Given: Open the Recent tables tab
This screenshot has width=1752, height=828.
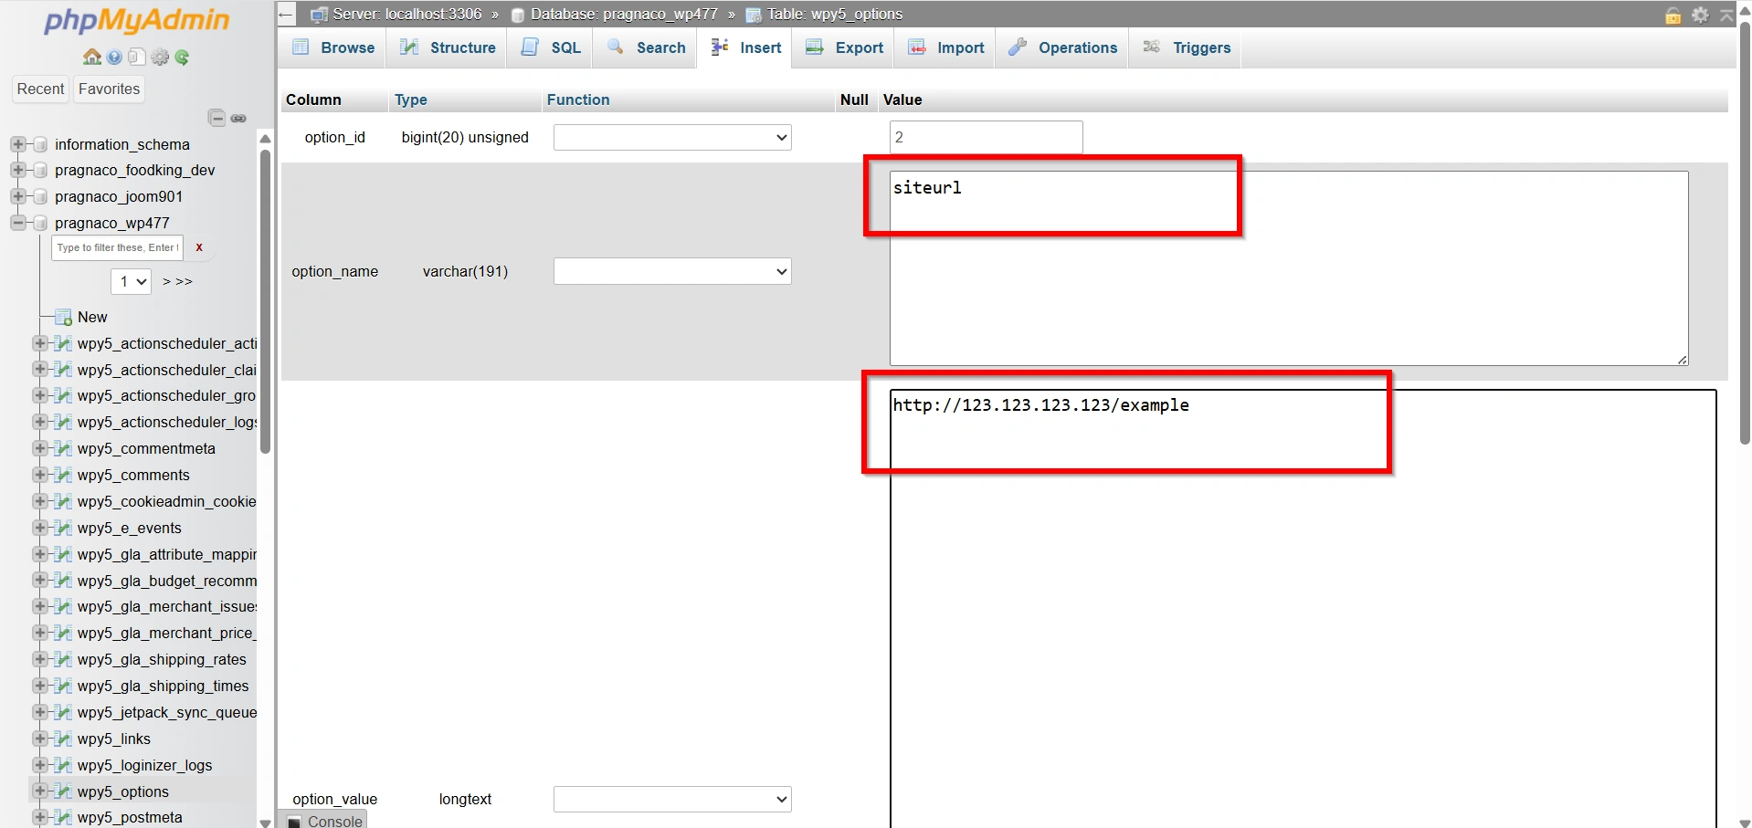Looking at the screenshot, I should (x=40, y=89).
